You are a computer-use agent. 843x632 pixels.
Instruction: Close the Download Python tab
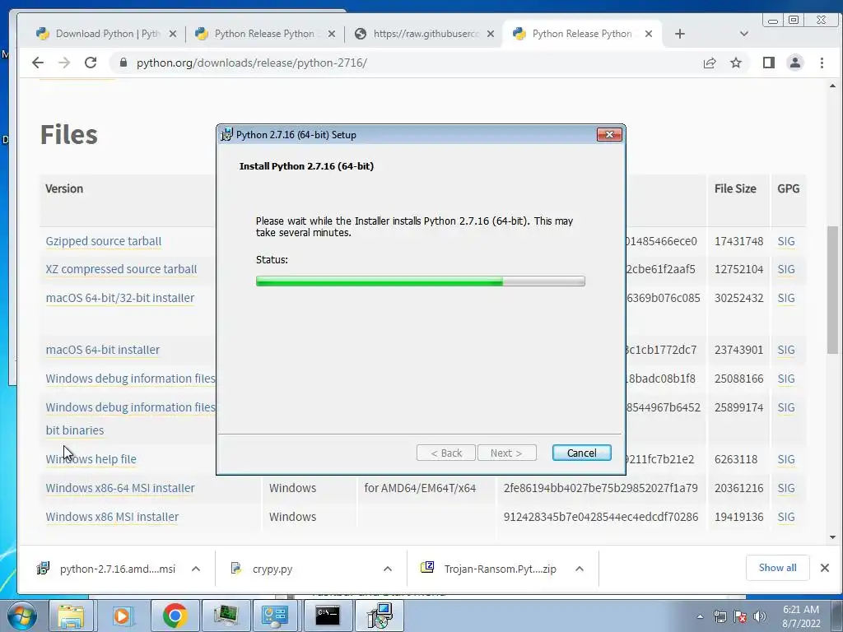tap(173, 34)
